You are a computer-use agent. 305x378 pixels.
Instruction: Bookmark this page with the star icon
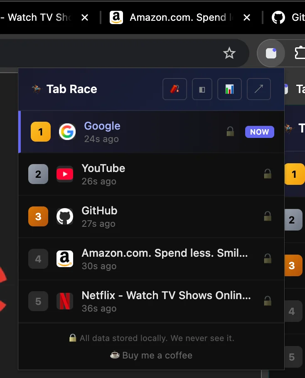229,53
